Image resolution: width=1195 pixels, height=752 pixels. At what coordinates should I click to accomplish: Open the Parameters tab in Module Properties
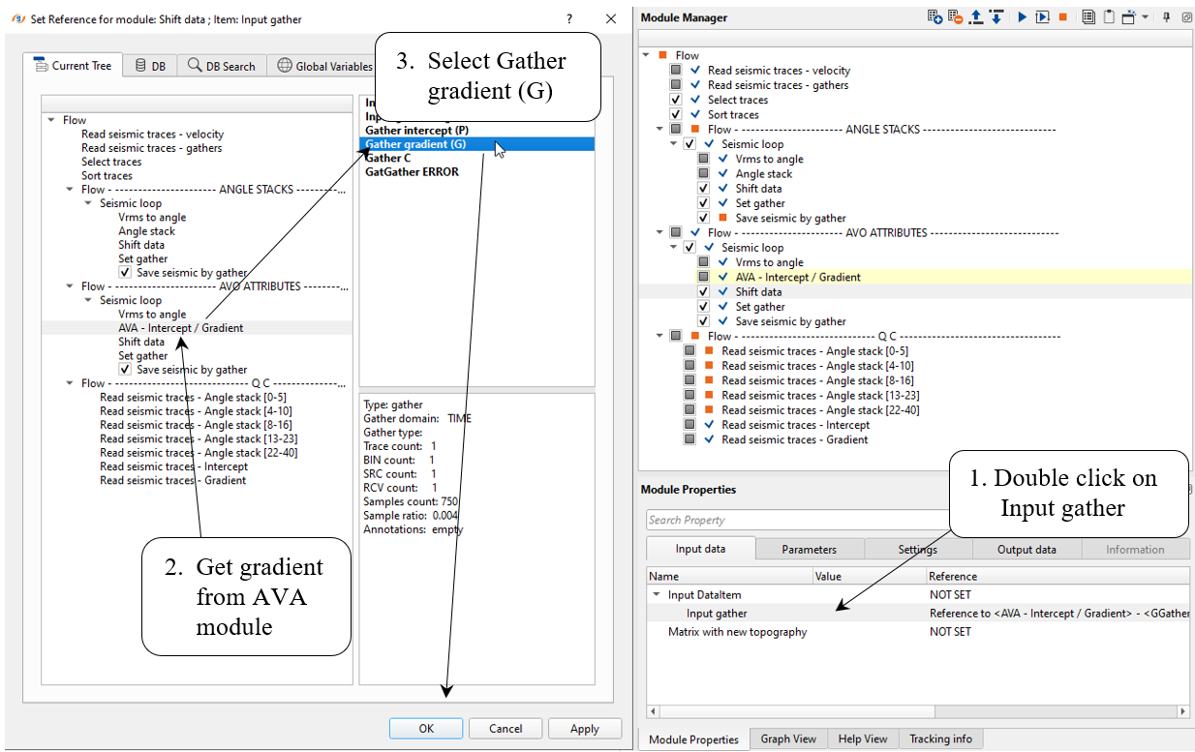click(x=809, y=549)
